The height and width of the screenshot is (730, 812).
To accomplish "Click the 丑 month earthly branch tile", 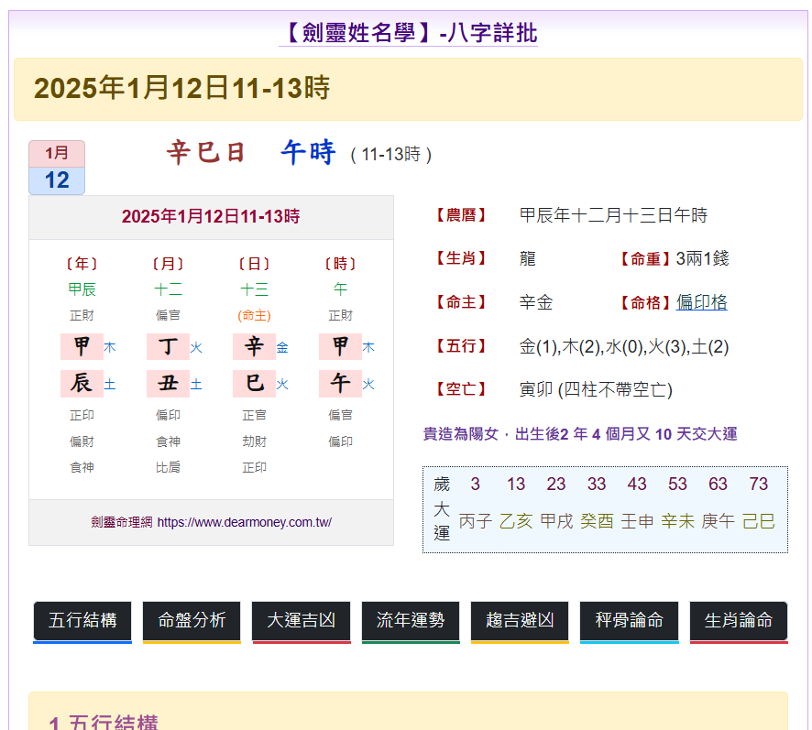I will coord(168,384).
